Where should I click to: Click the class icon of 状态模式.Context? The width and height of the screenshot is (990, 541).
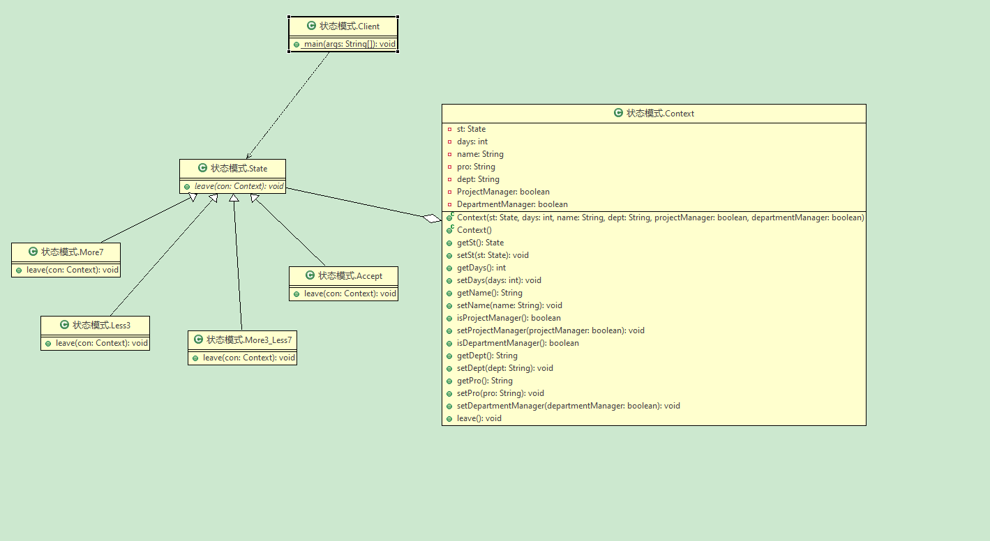pos(618,113)
